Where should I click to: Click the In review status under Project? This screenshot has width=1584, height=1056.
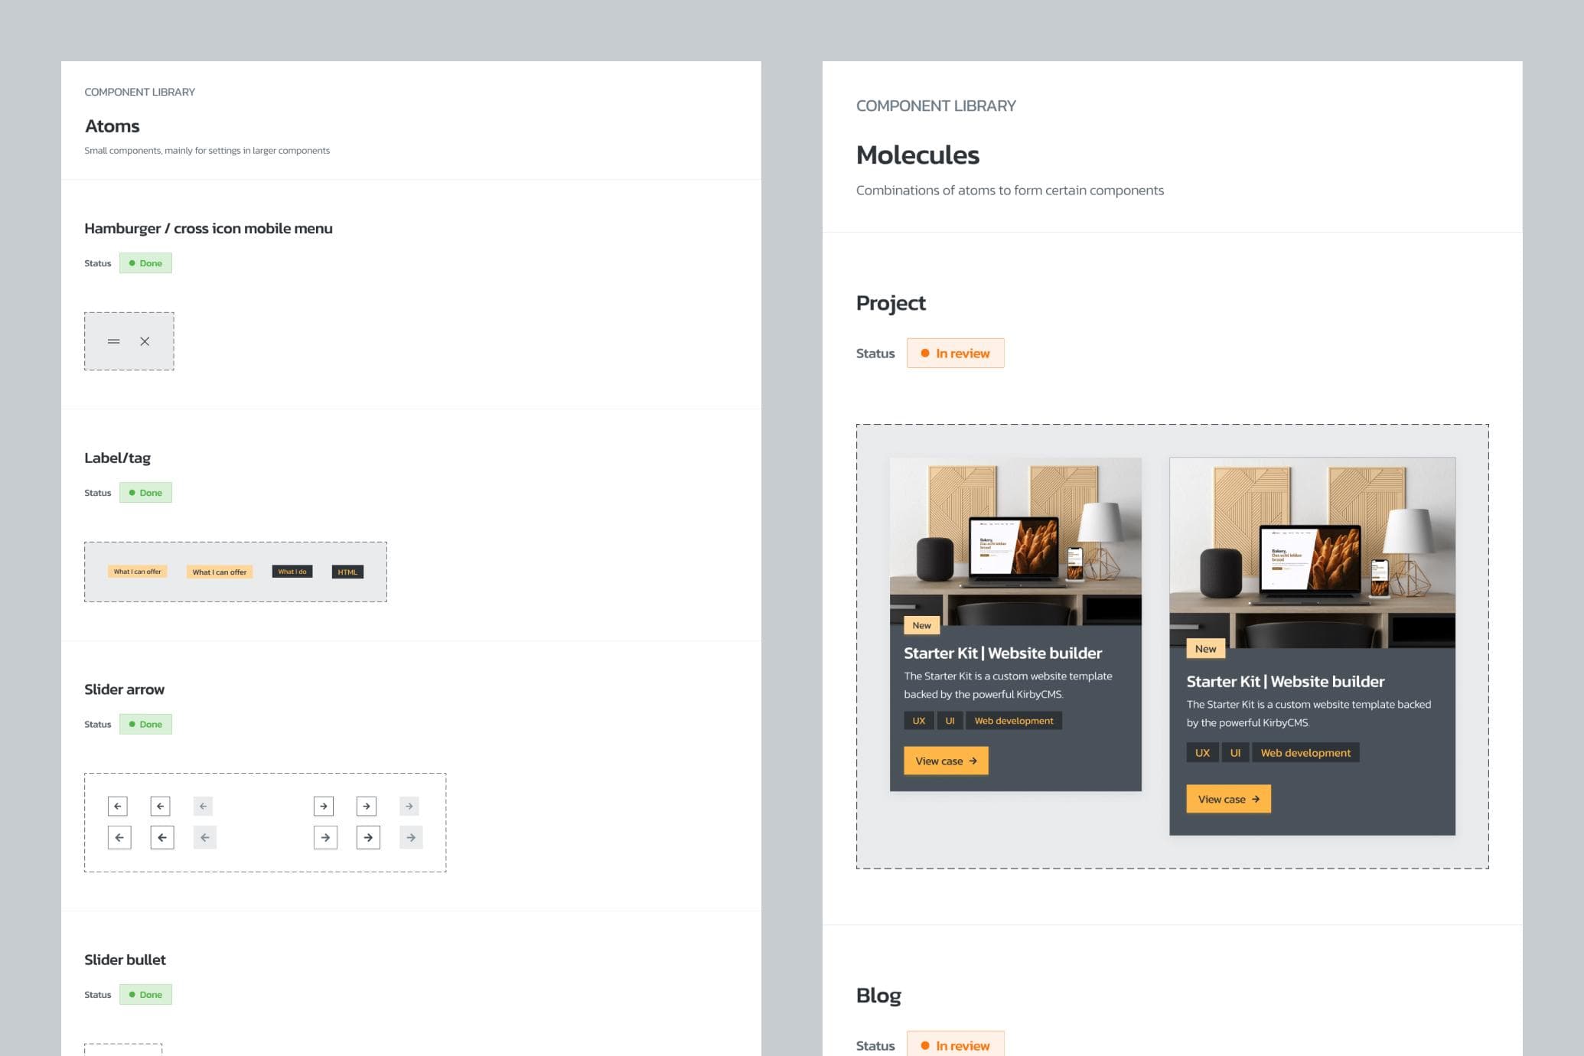coord(955,354)
